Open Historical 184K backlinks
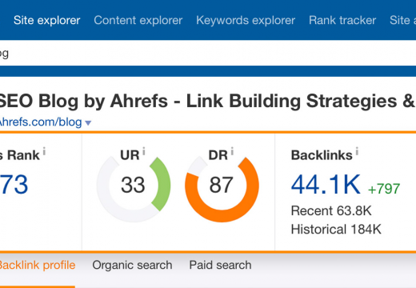Image resolution: width=416 pixels, height=288 pixels. tap(336, 230)
